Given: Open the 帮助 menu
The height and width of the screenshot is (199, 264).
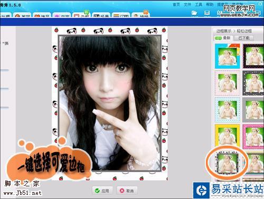Looking at the screenshot, I should [210, 4].
